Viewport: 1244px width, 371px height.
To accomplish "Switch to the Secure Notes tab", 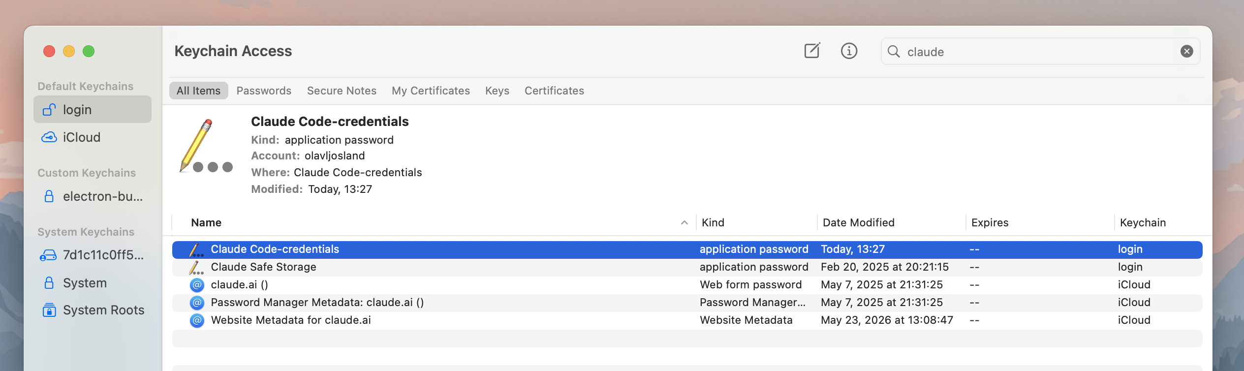I will coord(342,91).
